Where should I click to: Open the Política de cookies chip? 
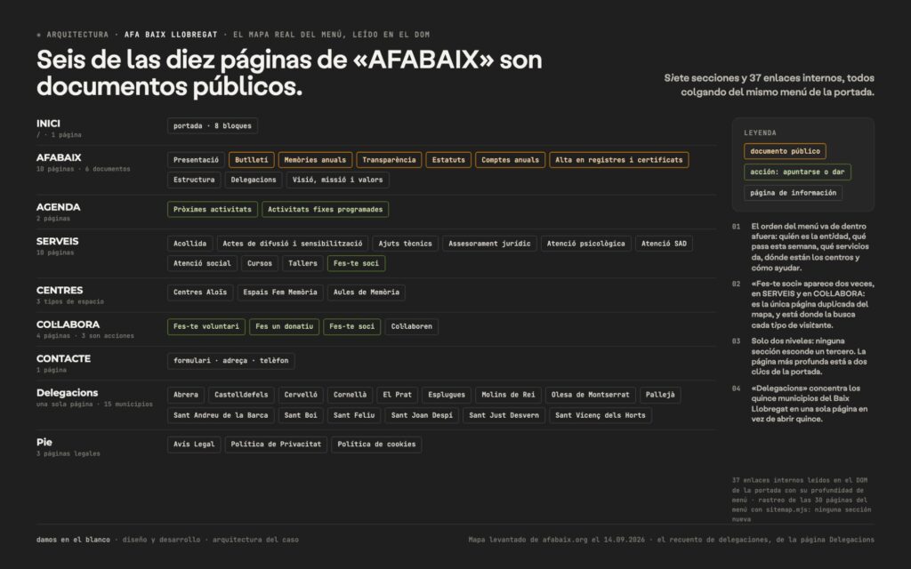click(376, 445)
